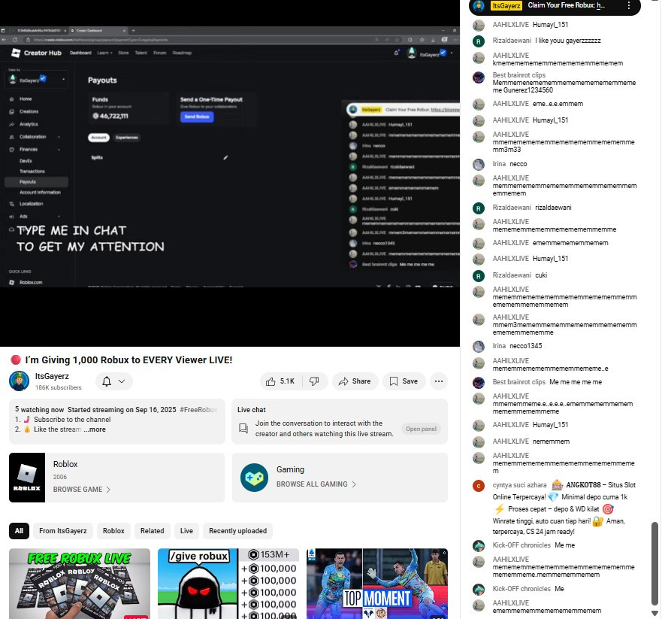Viewport: 662px width, 619px height.
Task: Save the video to a playlist
Action: 404,381
